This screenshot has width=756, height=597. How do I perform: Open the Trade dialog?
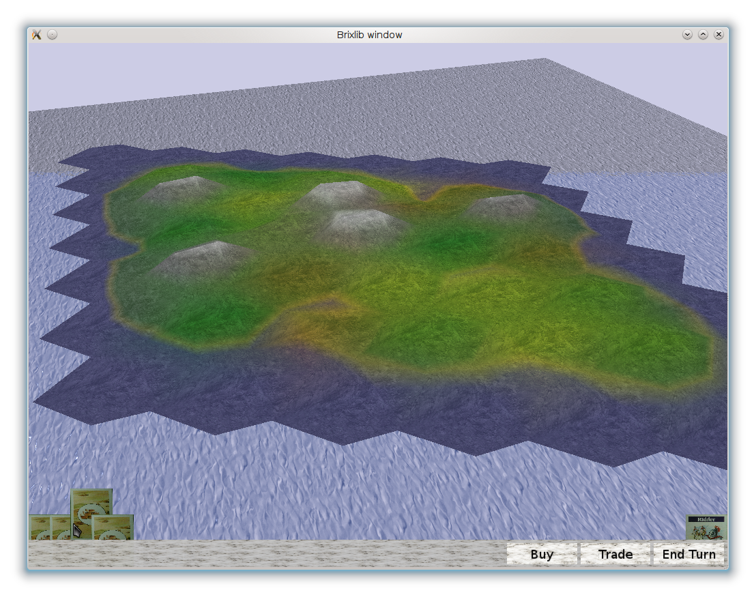pyautogui.click(x=615, y=554)
